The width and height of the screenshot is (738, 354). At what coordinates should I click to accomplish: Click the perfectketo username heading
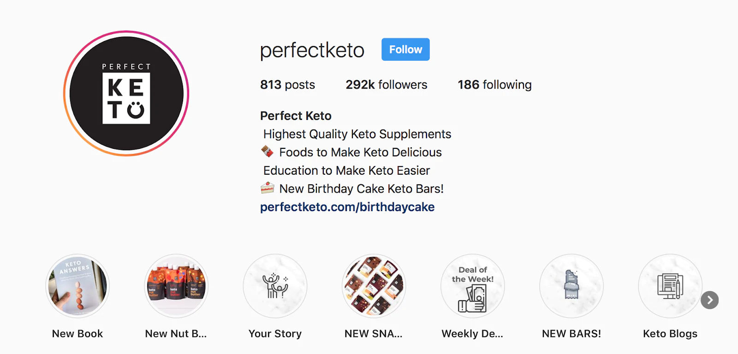click(x=312, y=50)
